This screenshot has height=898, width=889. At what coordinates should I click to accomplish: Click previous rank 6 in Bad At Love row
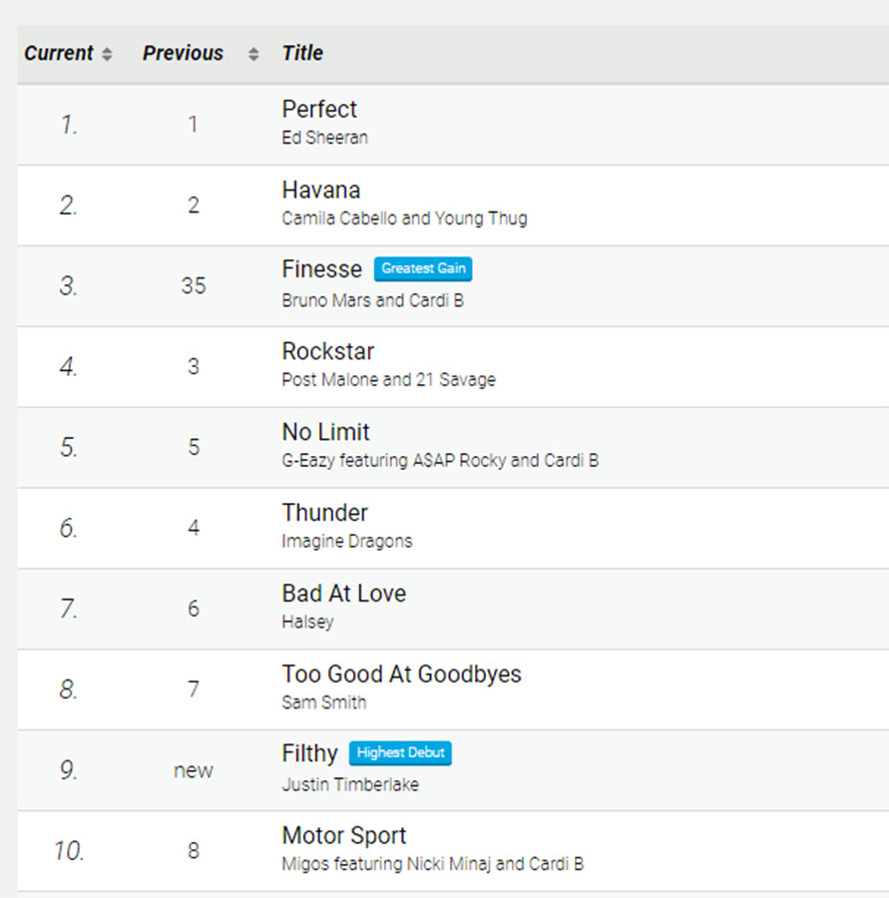coord(194,609)
